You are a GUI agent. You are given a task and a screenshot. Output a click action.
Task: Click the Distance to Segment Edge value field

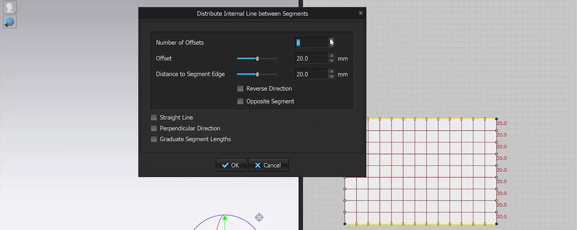click(x=311, y=74)
